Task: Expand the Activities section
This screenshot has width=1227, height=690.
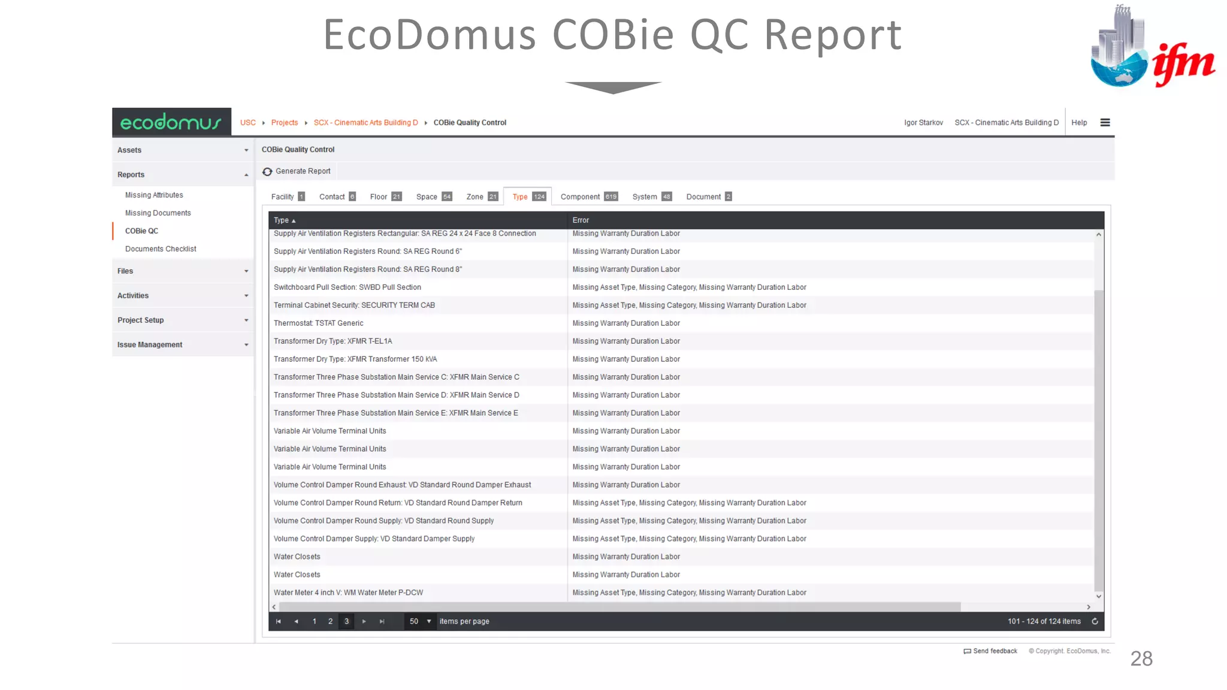Action: pyautogui.click(x=183, y=296)
